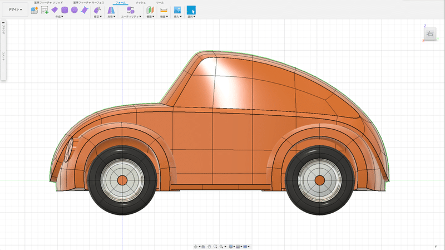Expand the ユーティリティ dropdown menu
This screenshot has height=250, width=445.
point(131,17)
